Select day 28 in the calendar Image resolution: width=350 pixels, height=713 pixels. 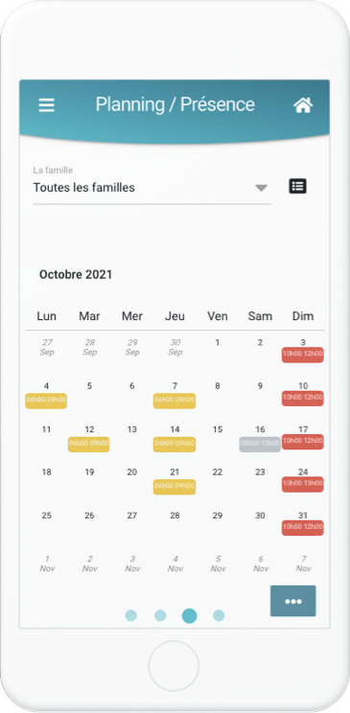175,516
